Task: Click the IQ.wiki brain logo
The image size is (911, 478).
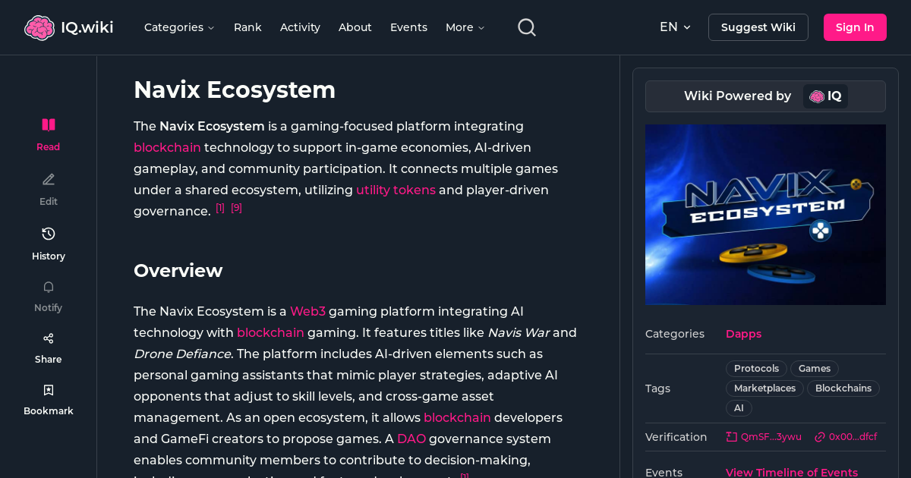Action: (39, 27)
